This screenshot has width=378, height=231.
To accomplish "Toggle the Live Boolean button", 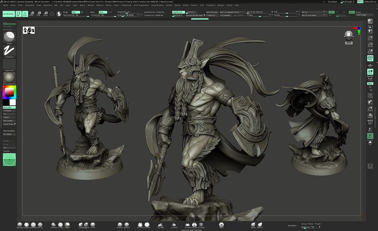I will [x=8, y=14].
